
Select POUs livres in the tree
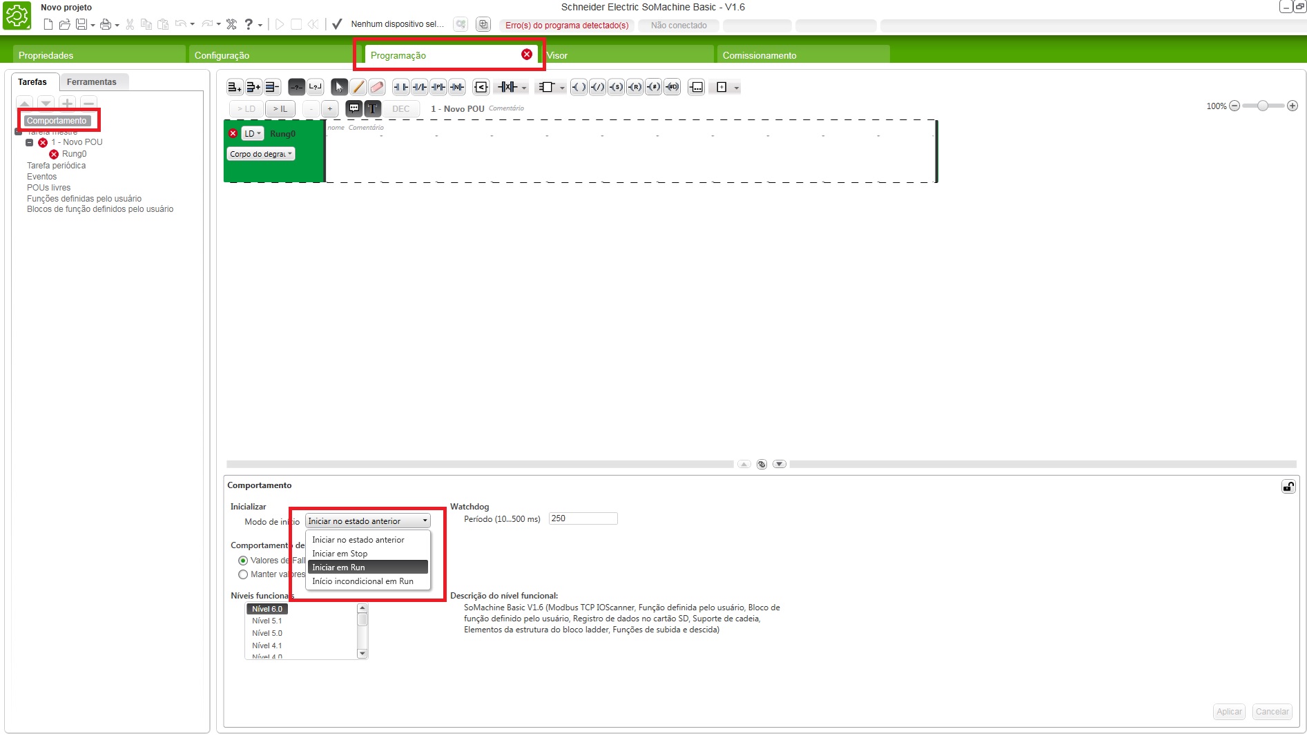point(49,188)
